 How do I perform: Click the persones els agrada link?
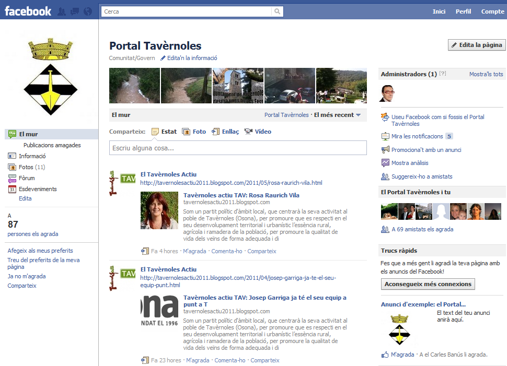pyautogui.click(x=32, y=234)
